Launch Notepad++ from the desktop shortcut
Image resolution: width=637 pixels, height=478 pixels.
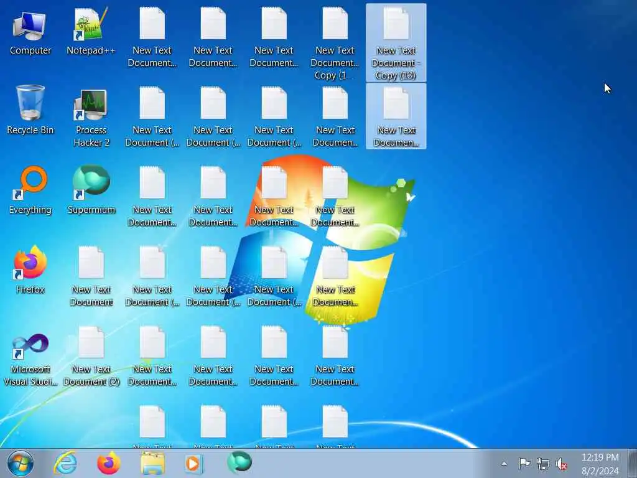(91, 32)
